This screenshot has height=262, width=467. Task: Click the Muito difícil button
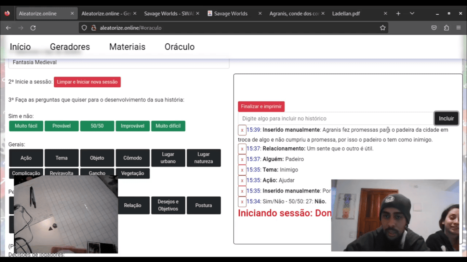[x=168, y=126]
